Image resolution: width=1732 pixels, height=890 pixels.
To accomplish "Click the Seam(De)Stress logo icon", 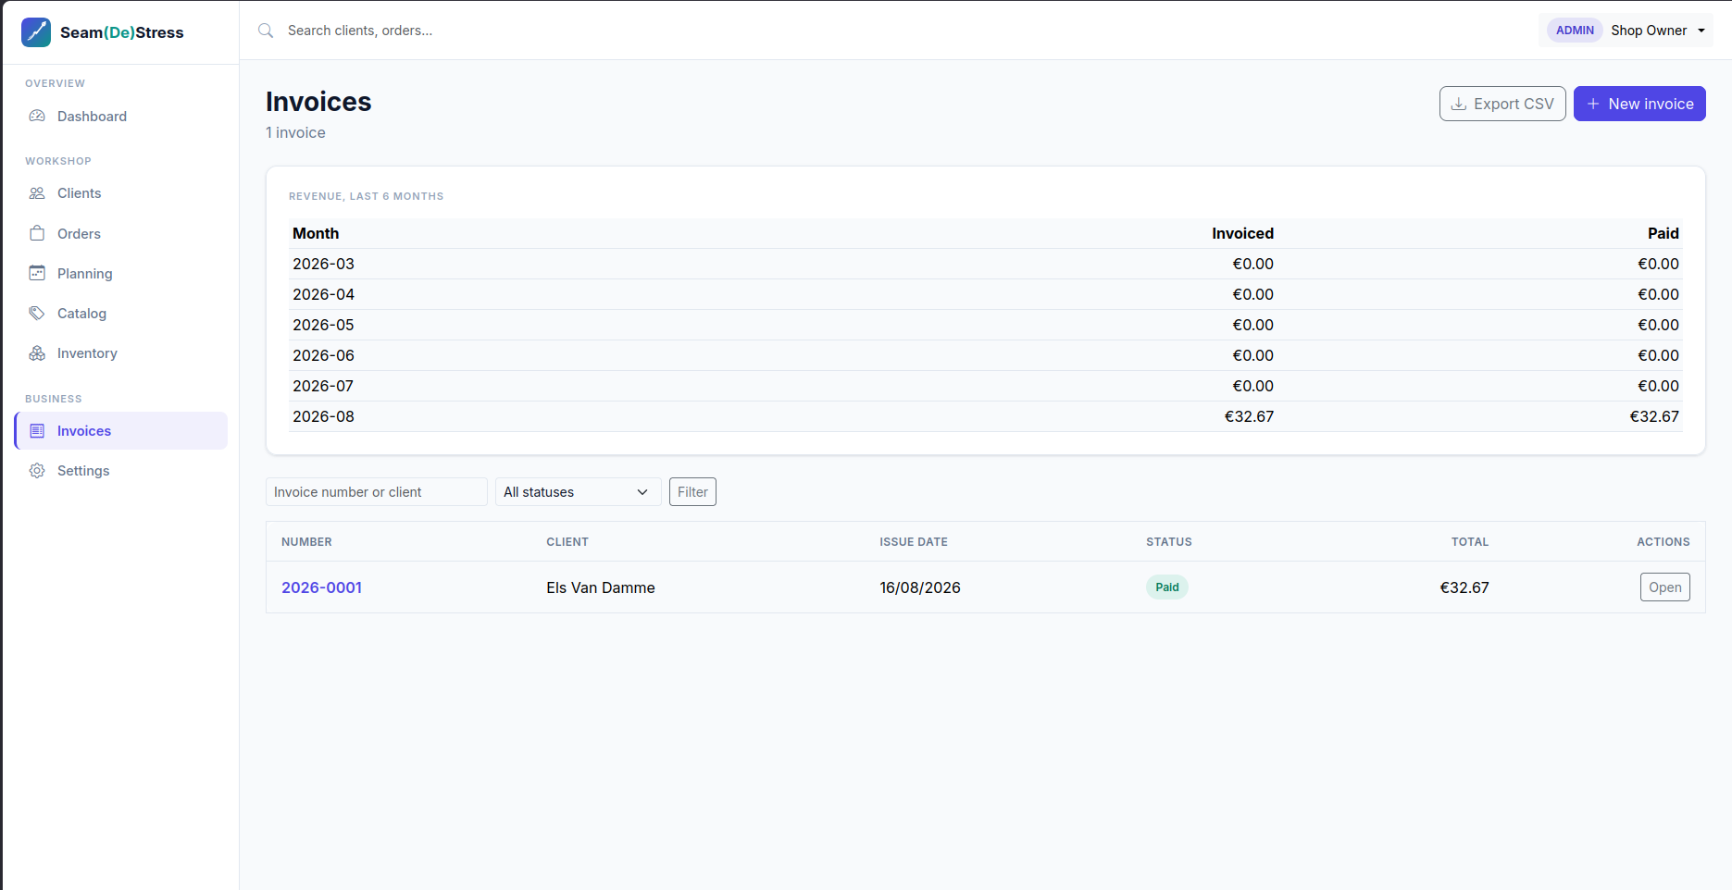I will [36, 32].
